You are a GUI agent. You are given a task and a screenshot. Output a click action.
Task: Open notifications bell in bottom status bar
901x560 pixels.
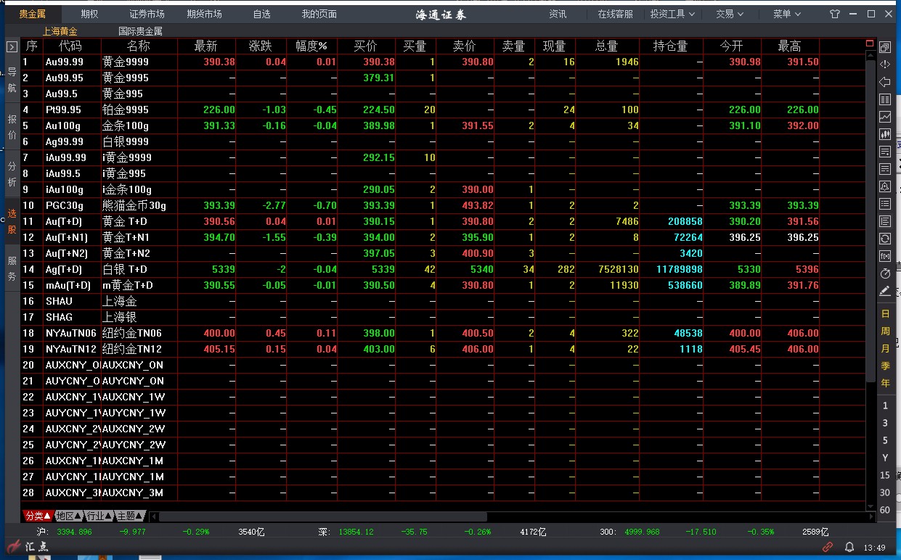[849, 546]
